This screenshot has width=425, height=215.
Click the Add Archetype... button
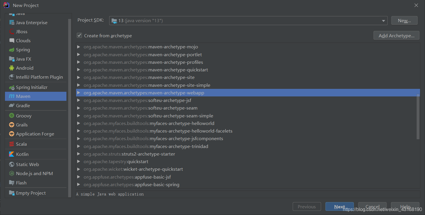point(396,36)
